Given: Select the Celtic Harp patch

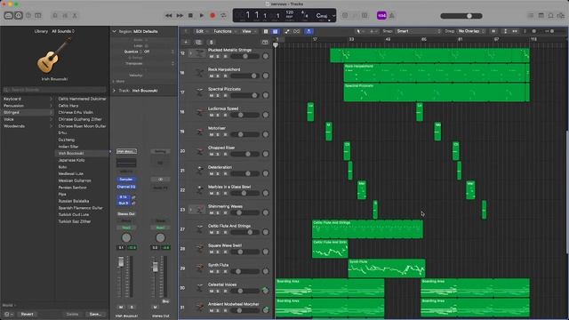Looking at the screenshot, I should point(82,106).
